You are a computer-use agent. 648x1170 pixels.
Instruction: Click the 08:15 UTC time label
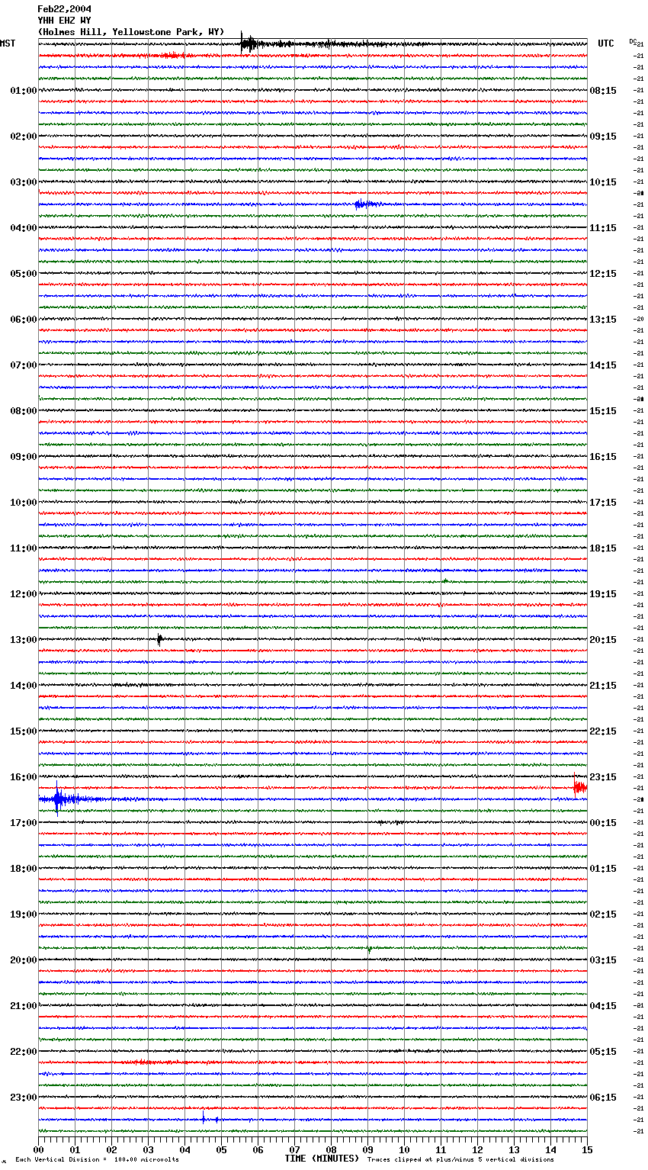pyautogui.click(x=603, y=91)
